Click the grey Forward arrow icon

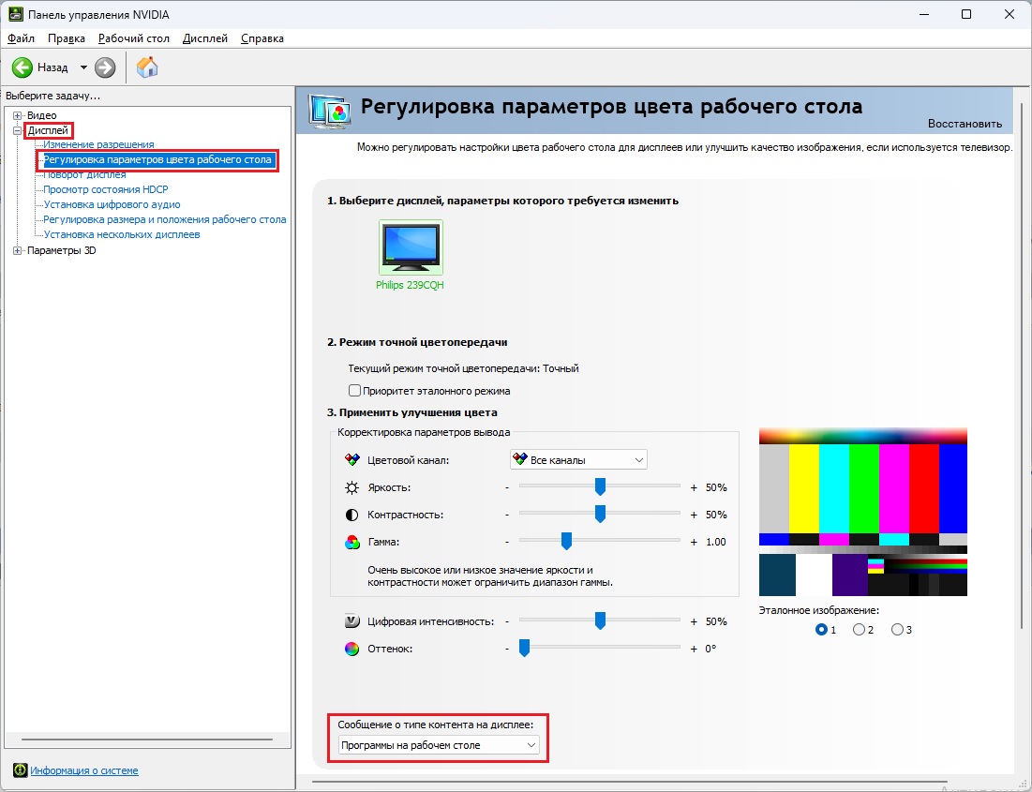tap(105, 67)
